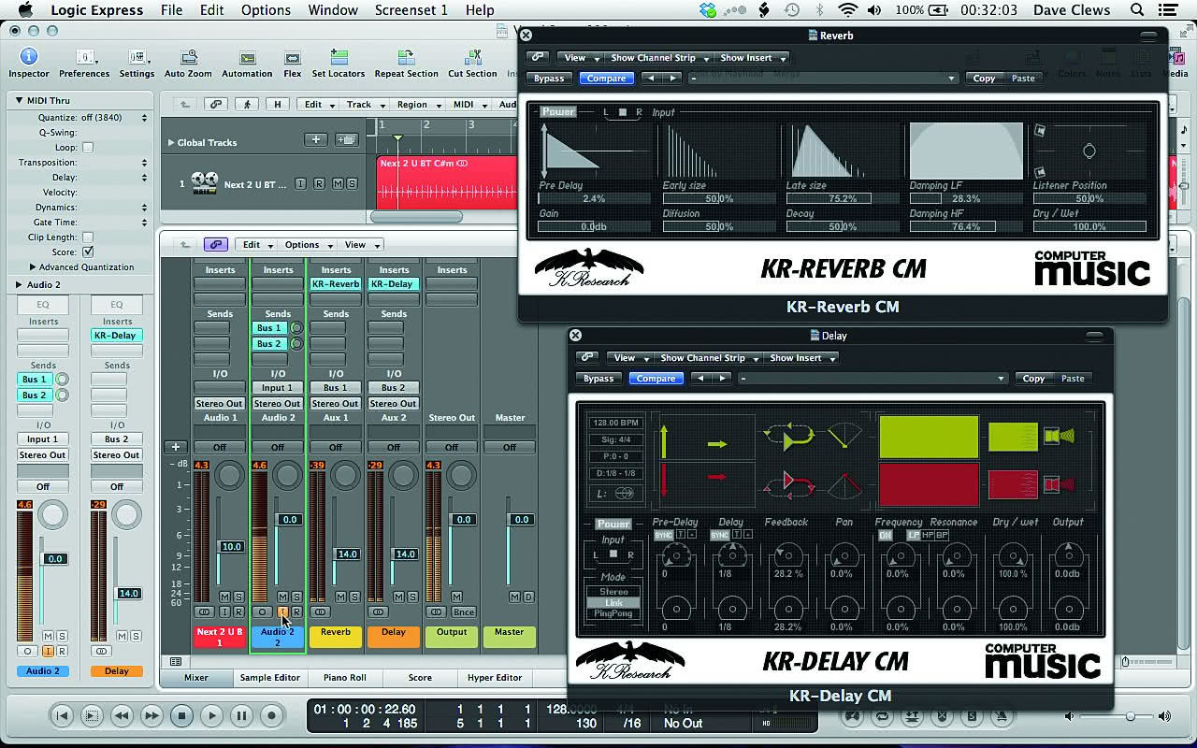
Task: Toggle the Clip Length checkbox
Action: (88, 237)
